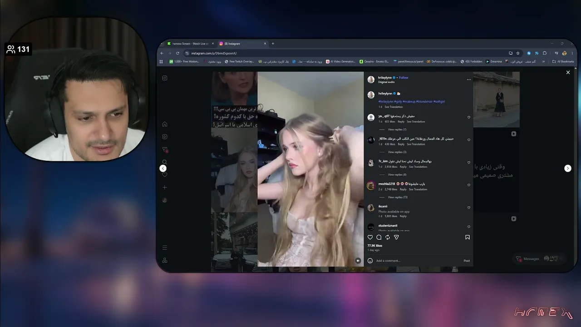Close the Instagram post viewer

(x=568, y=72)
